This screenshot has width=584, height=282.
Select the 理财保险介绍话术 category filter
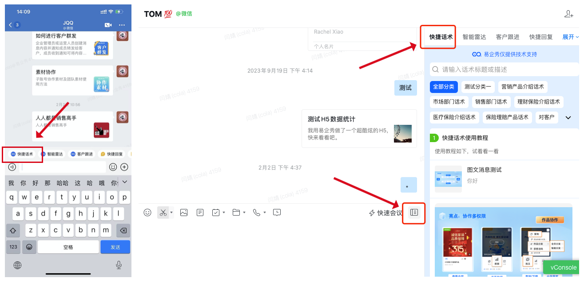point(539,102)
